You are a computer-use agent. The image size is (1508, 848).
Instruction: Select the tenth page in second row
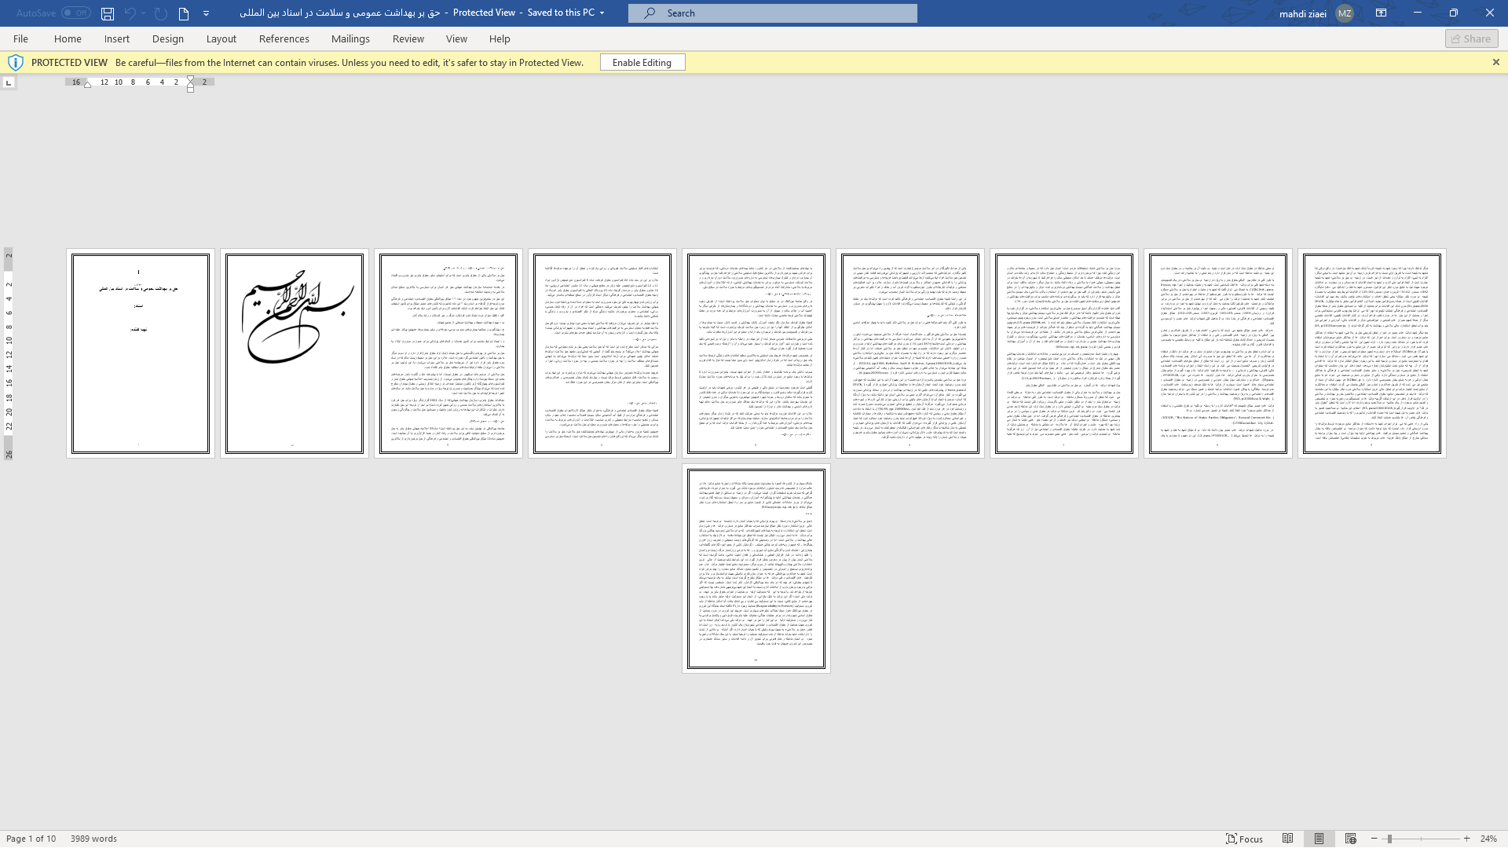[x=756, y=568]
